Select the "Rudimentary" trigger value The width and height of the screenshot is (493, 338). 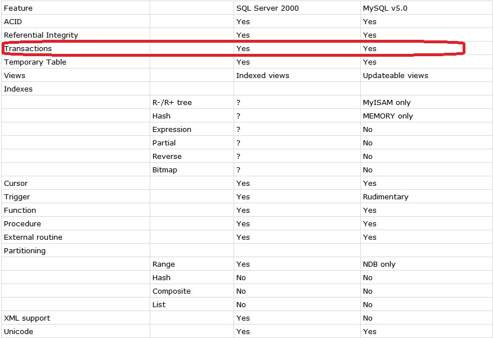pos(386,197)
